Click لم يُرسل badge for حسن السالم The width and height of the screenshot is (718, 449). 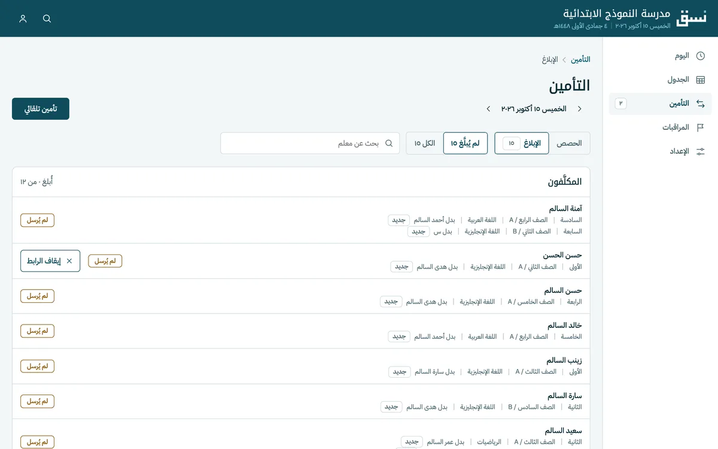[38, 296]
